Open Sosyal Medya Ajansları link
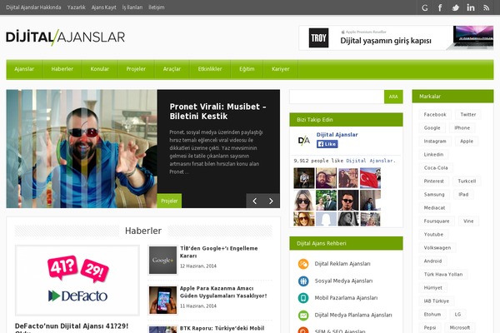Image resolution: width=500 pixels, height=333 pixels. pyautogui.click(x=343, y=281)
